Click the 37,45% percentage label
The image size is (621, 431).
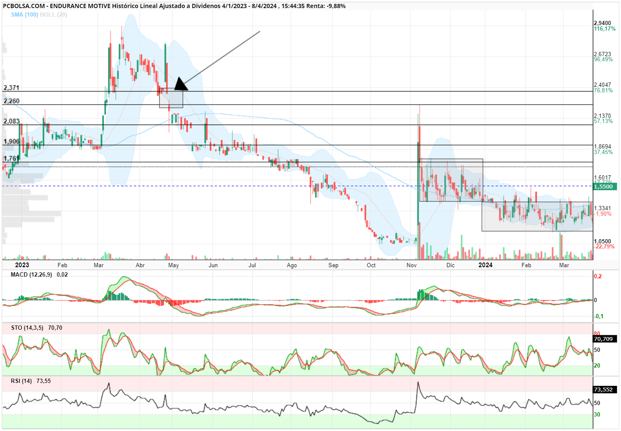pos(604,152)
